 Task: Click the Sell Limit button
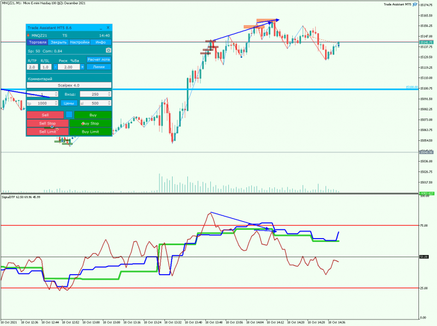point(48,132)
